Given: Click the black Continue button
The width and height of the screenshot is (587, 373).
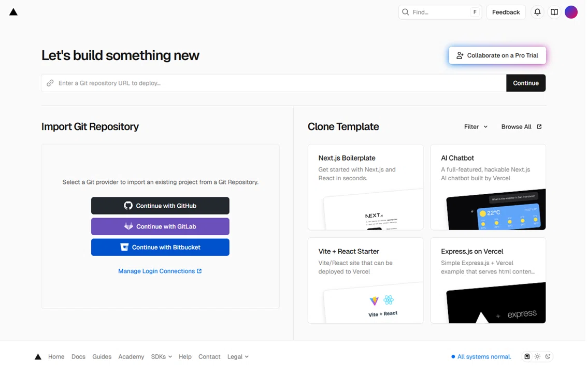Looking at the screenshot, I should pos(525,83).
